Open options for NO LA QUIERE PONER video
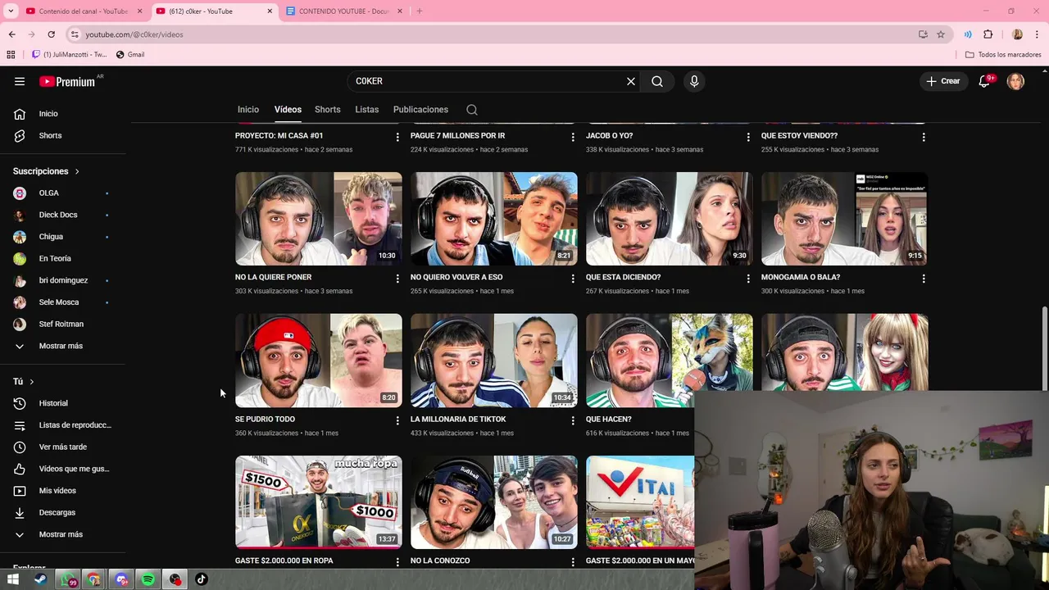Viewport: 1049px width, 590px height. (x=397, y=279)
